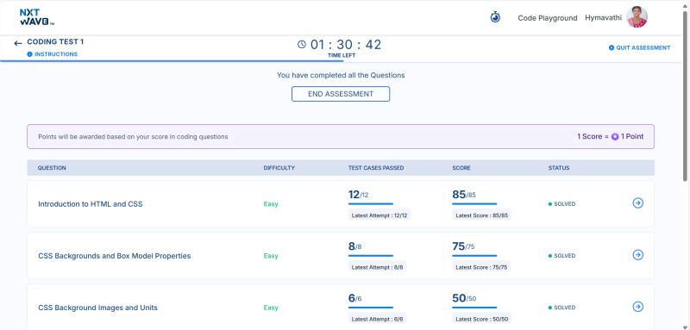Select CSS Backgrounds and Box Model Properties question

[115, 256]
